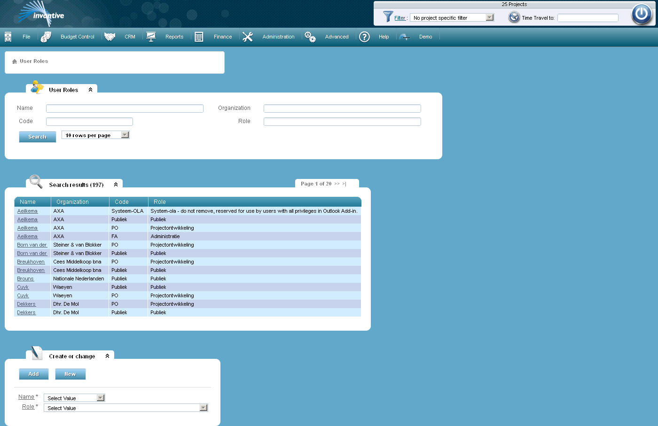Open the Brouns user link

[25, 279]
